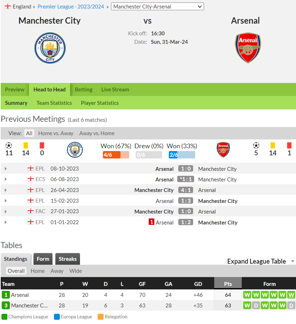Select the Home vs. Away view filter
The width and height of the screenshot is (296, 324).
pos(56,133)
